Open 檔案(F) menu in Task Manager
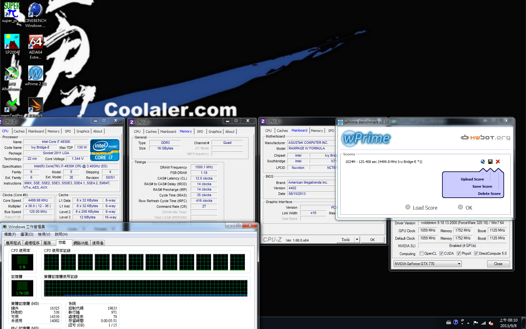 [x=10, y=234]
